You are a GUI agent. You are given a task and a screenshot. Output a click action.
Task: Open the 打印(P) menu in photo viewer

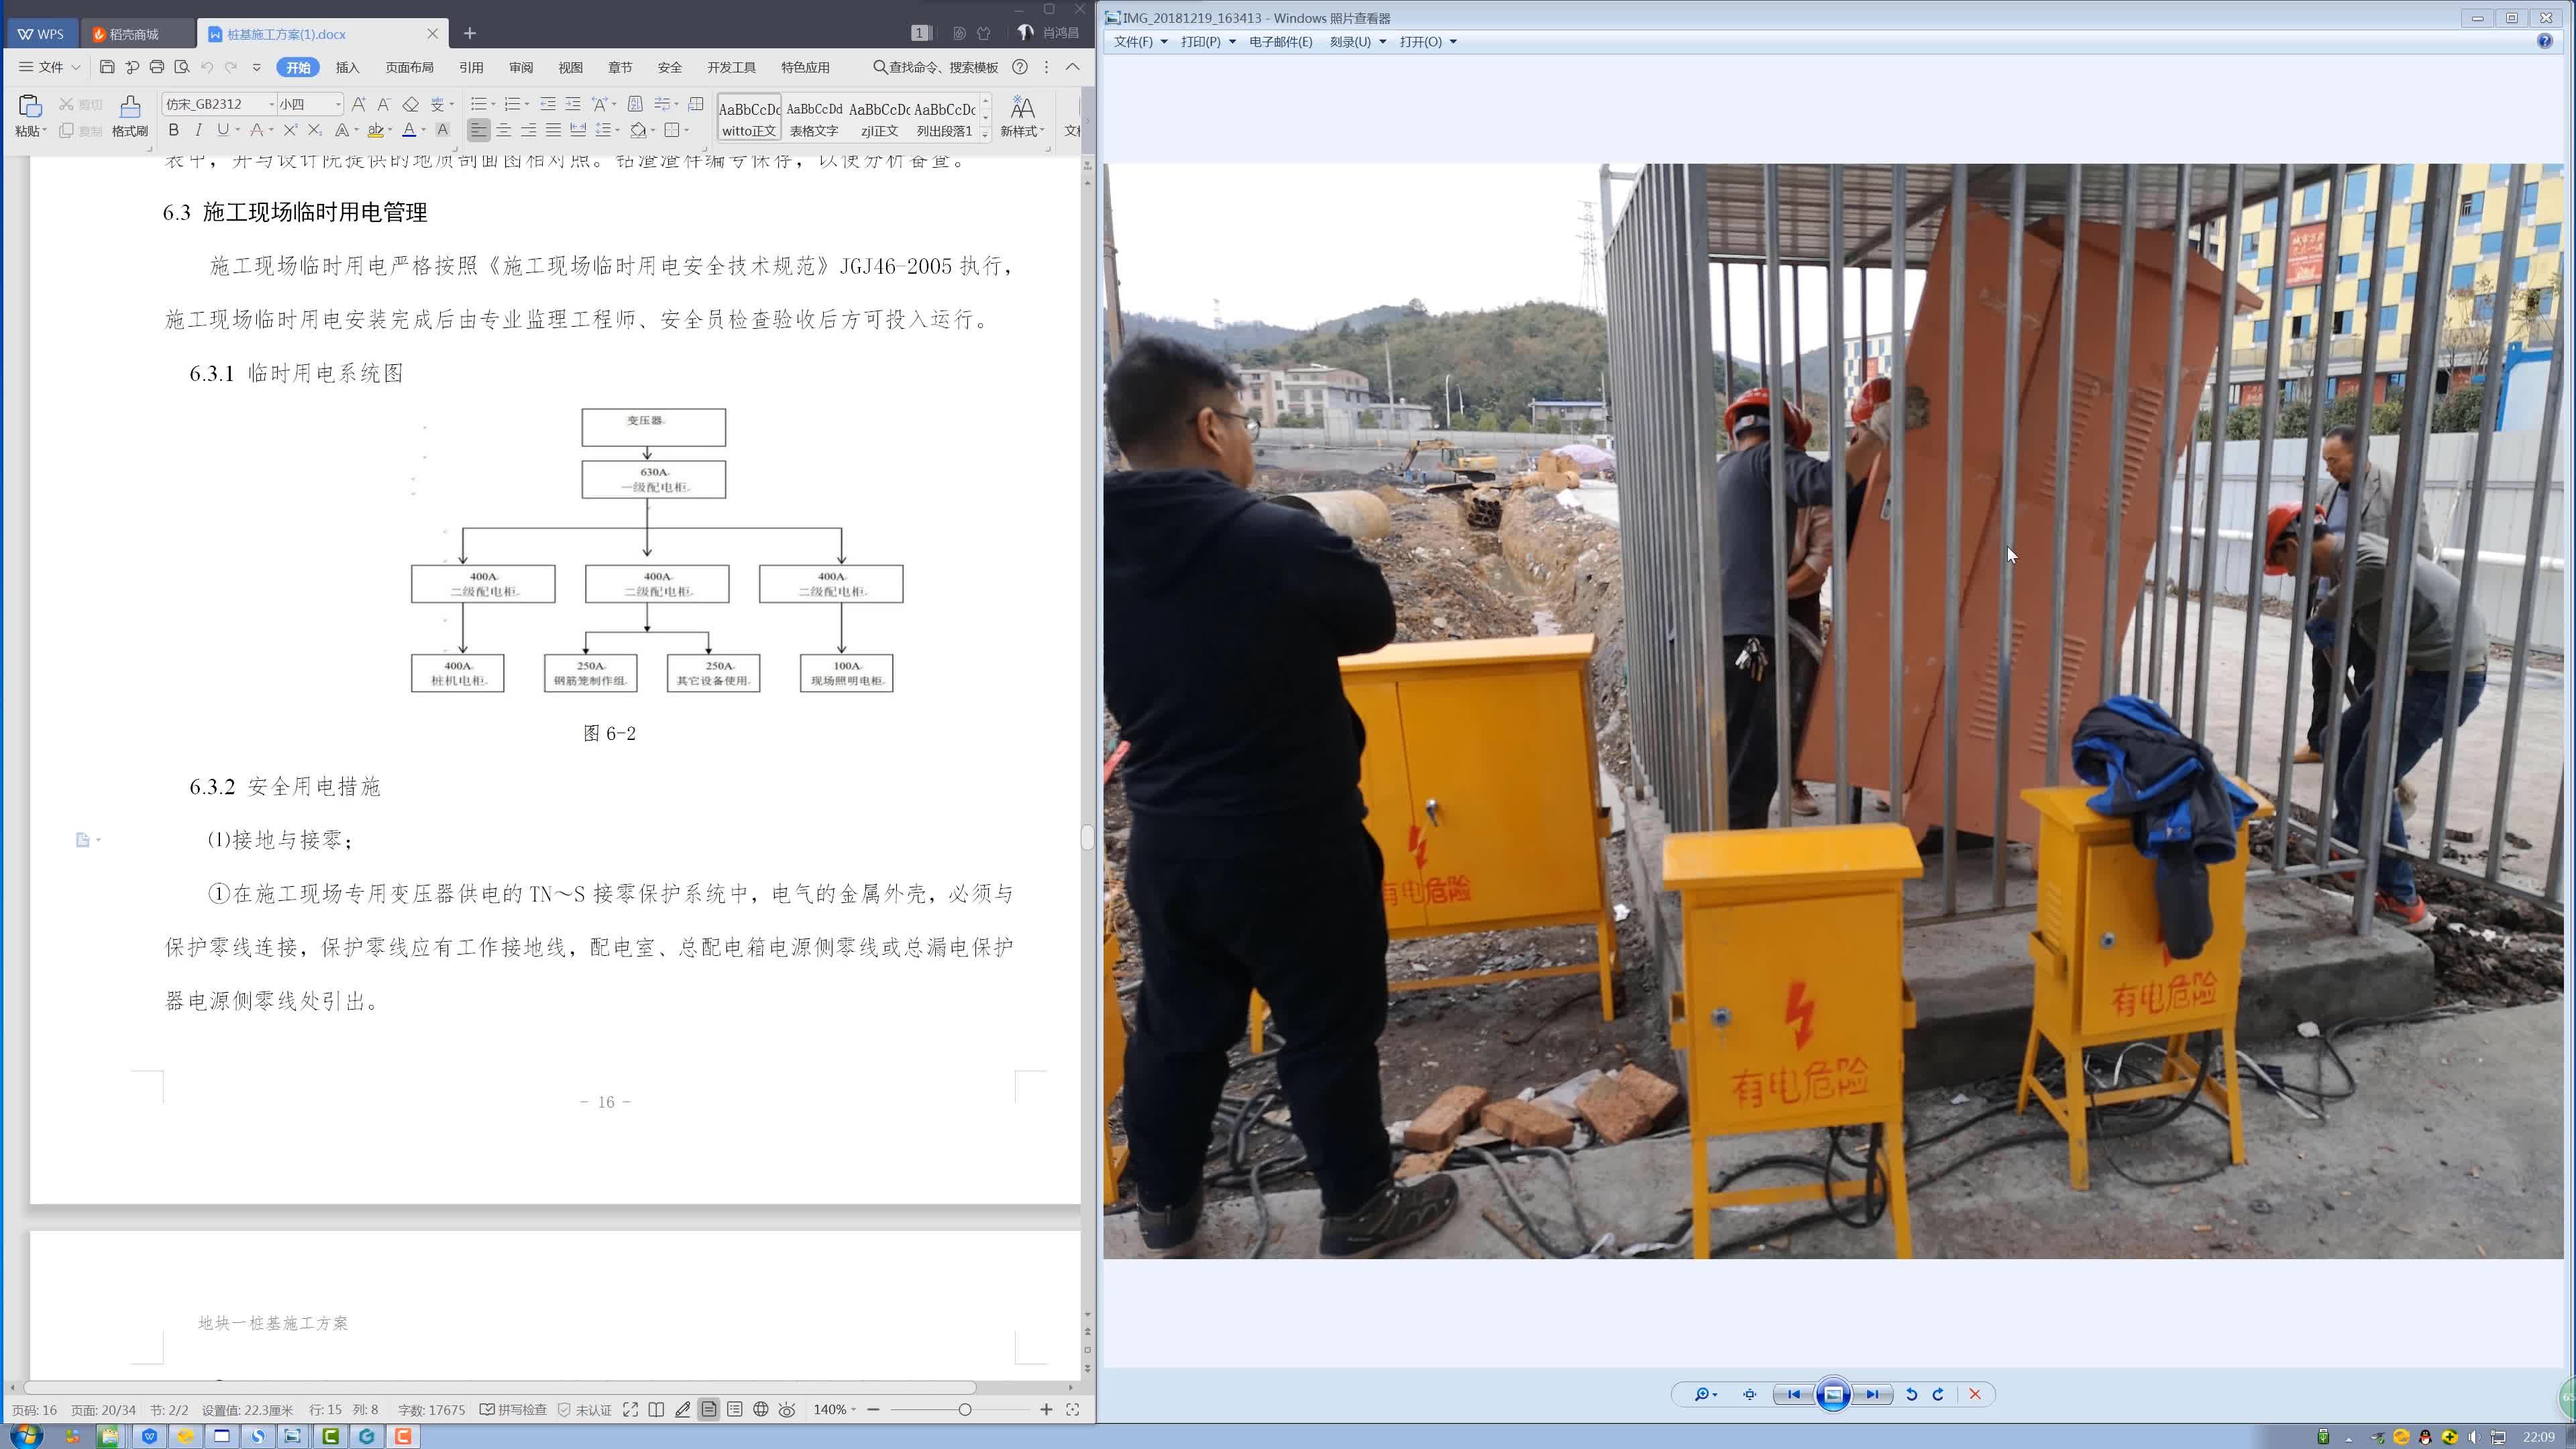coord(1207,42)
